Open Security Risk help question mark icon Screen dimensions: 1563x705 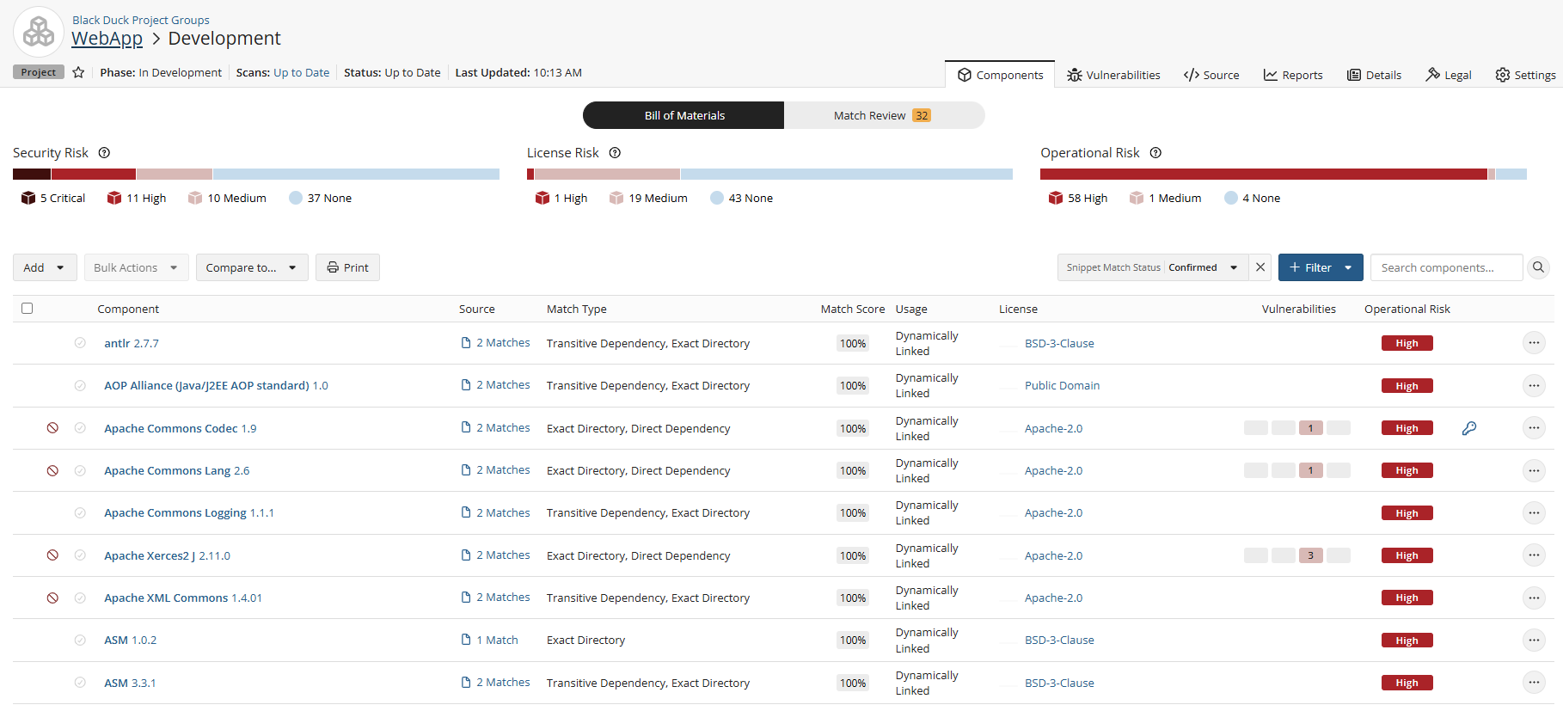click(104, 153)
